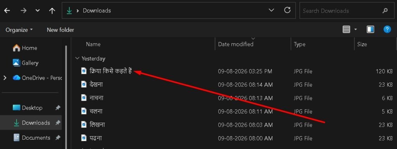
Task: Select file क्रिया किसे कहते हैं
Action: pos(111,71)
